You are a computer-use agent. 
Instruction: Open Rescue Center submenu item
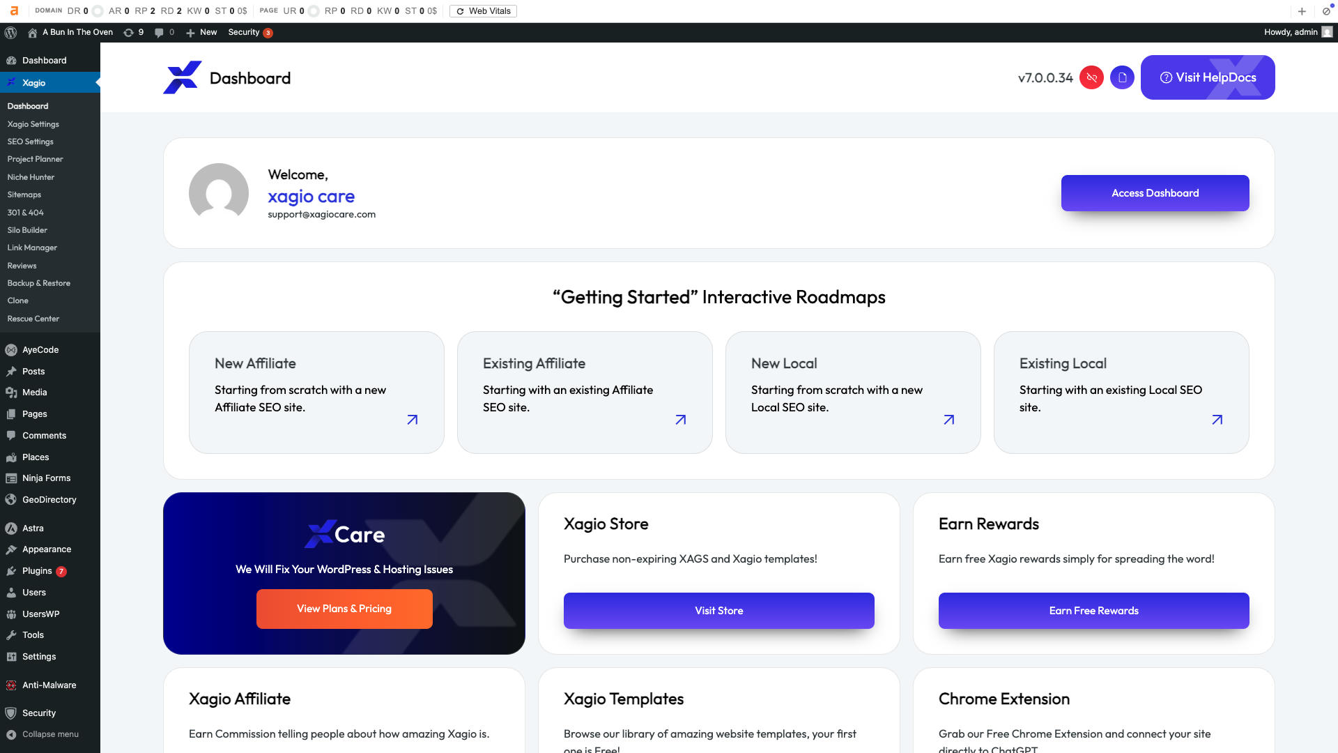(33, 319)
